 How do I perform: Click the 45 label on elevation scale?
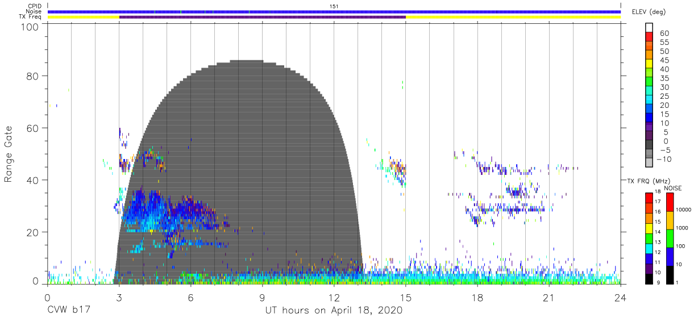[664, 60]
